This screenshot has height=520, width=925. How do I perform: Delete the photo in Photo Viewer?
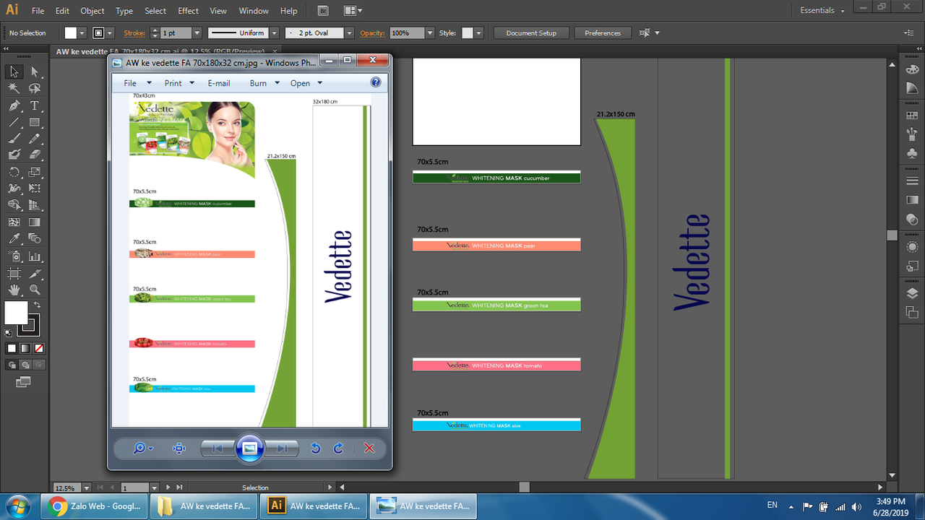369,448
